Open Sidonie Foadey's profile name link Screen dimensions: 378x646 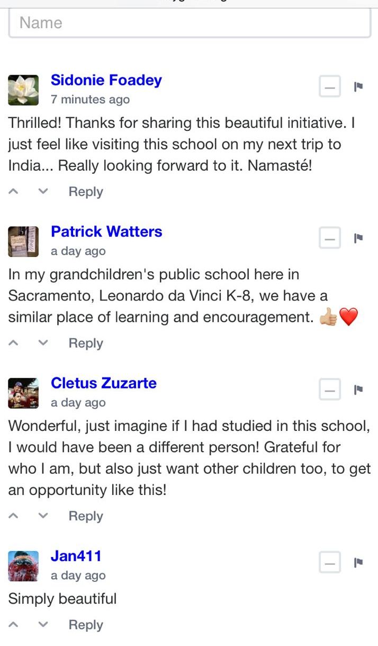tap(106, 80)
